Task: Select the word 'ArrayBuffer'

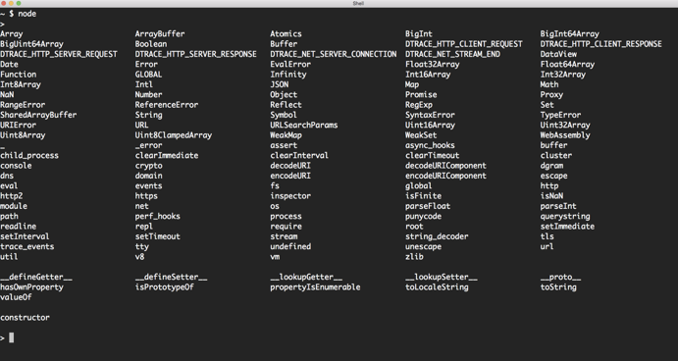Action: point(160,33)
